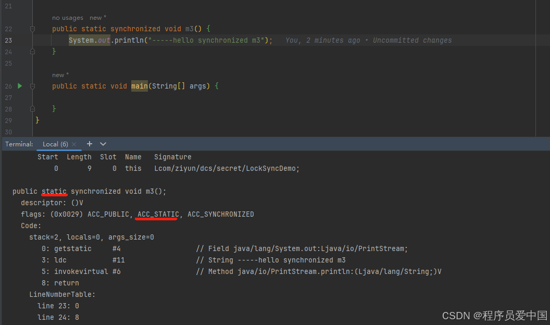The height and width of the screenshot is (325, 550).
Task: Place cursor on System.out.println statement
Action: (x=170, y=40)
